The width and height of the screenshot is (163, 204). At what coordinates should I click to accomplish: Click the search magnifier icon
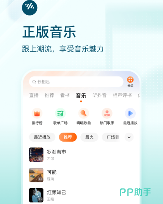tap(34, 82)
